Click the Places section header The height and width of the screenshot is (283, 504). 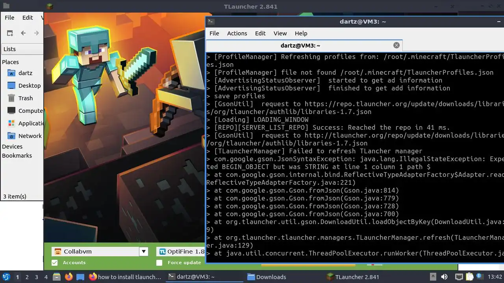click(10, 62)
